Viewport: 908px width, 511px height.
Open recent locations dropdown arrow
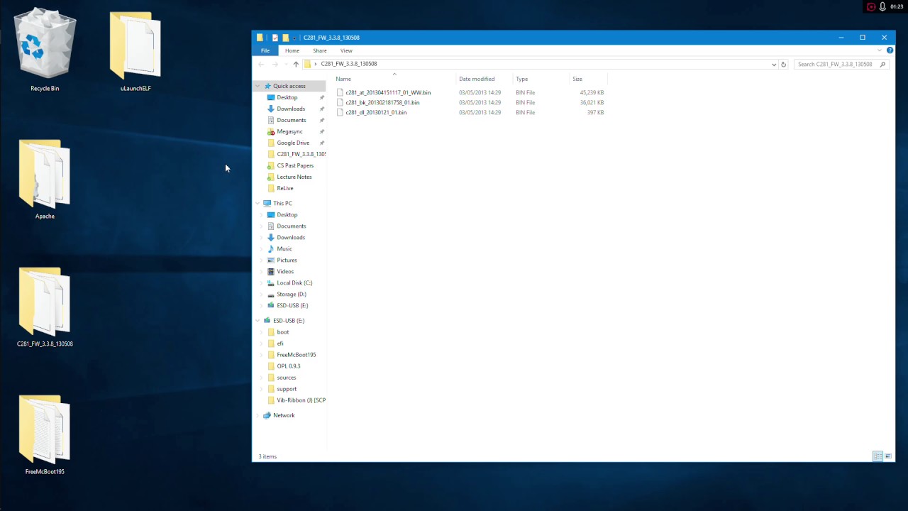[285, 64]
